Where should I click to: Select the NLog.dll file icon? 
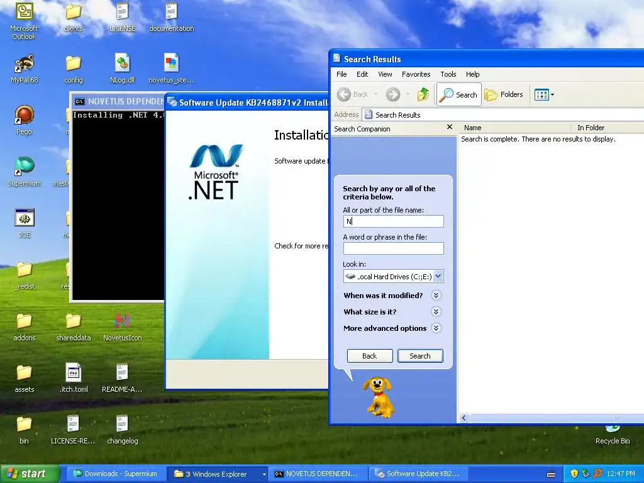point(123,69)
